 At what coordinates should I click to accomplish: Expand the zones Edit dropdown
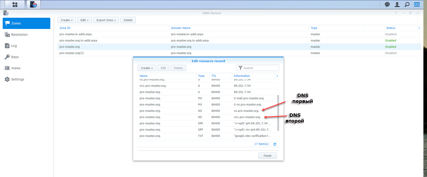(84, 20)
